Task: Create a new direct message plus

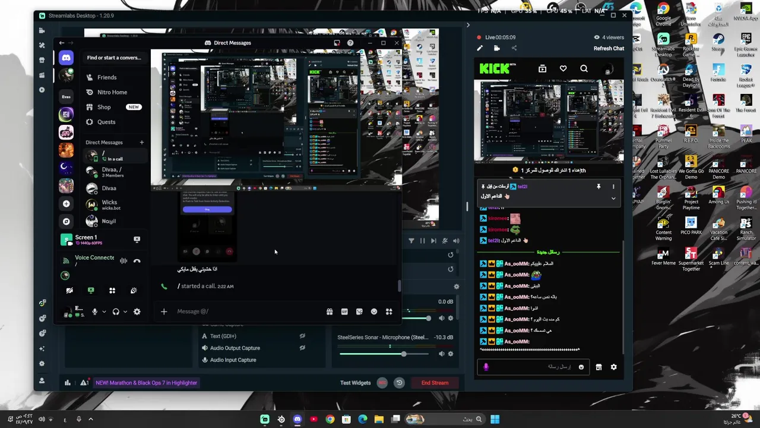Action: click(141, 143)
